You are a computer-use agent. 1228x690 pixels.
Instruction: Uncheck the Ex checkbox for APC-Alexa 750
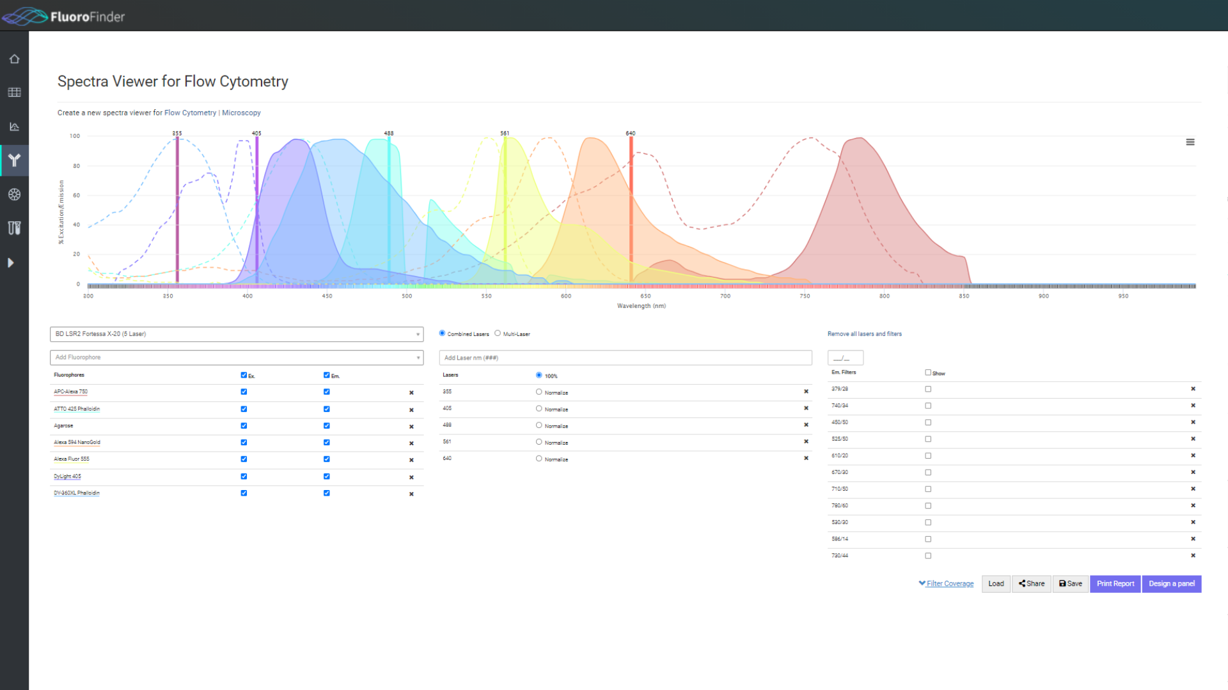243,392
